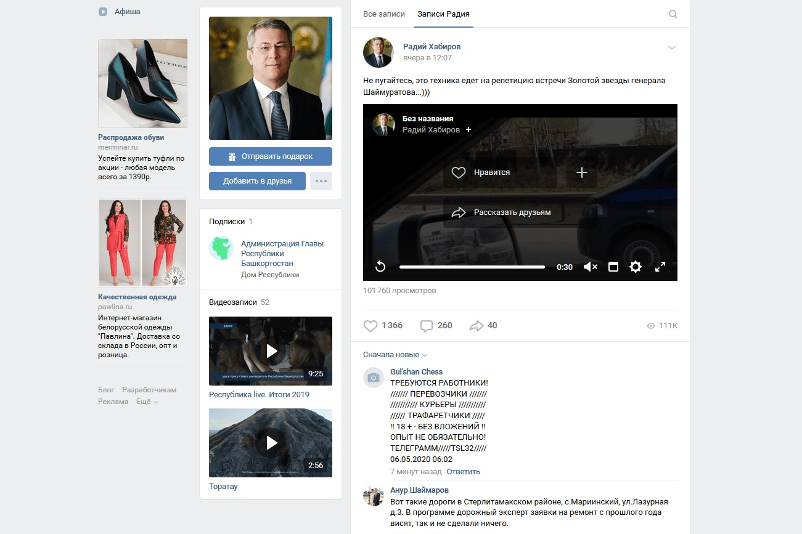Unmute the video sound
The height and width of the screenshot is (534, 802).
pos(590,267)
